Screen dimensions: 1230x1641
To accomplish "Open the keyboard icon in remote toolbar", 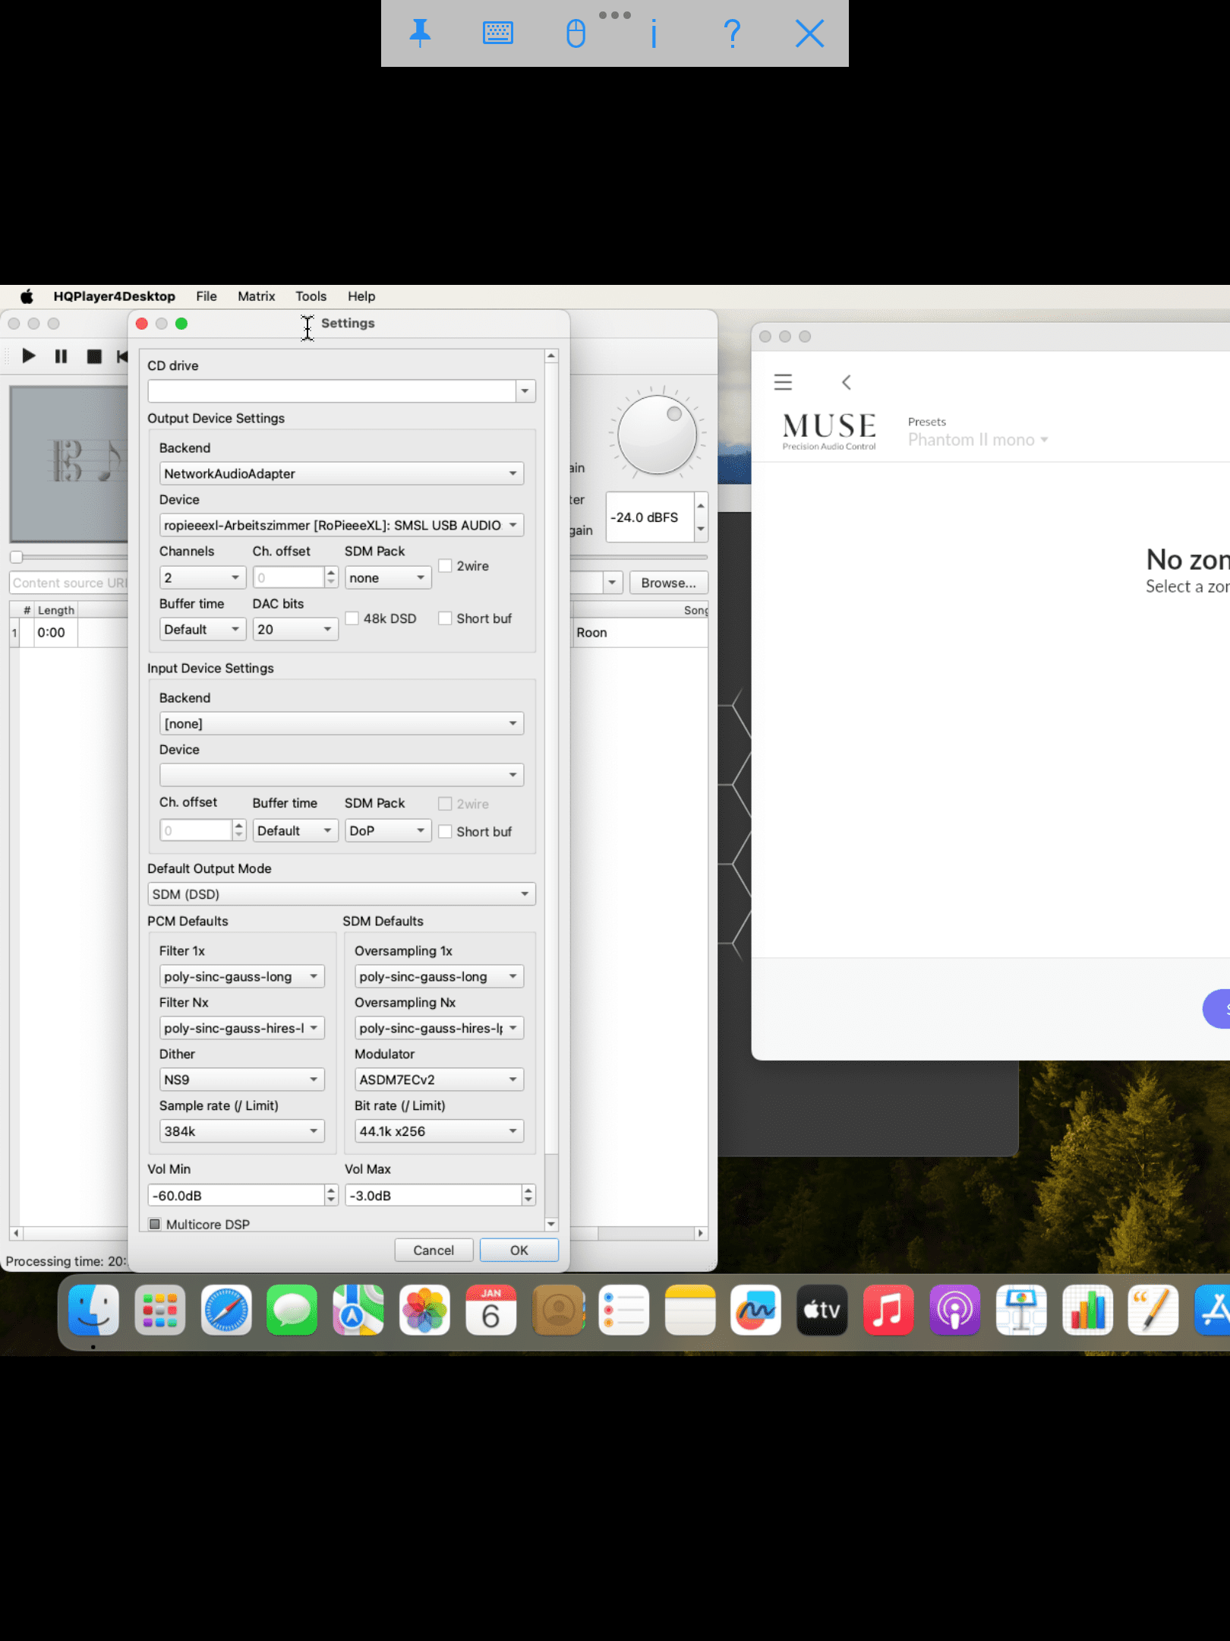I will [498, 33].
